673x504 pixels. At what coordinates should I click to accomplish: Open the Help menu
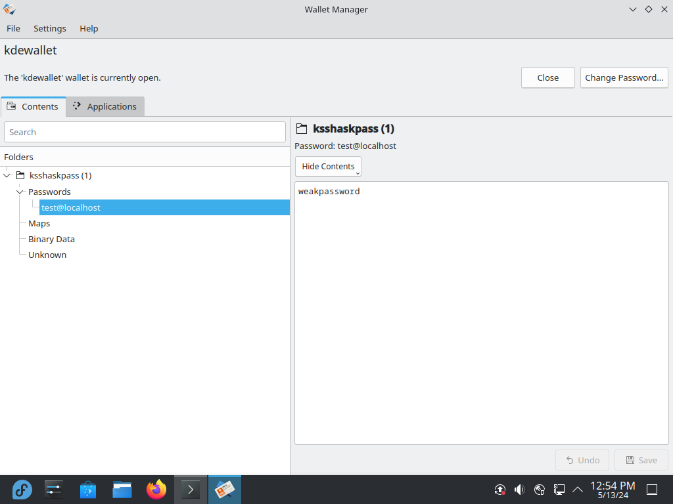(89, 28)
